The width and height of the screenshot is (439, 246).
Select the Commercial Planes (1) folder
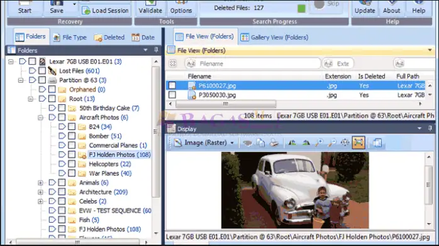click(x=118, y=145)
